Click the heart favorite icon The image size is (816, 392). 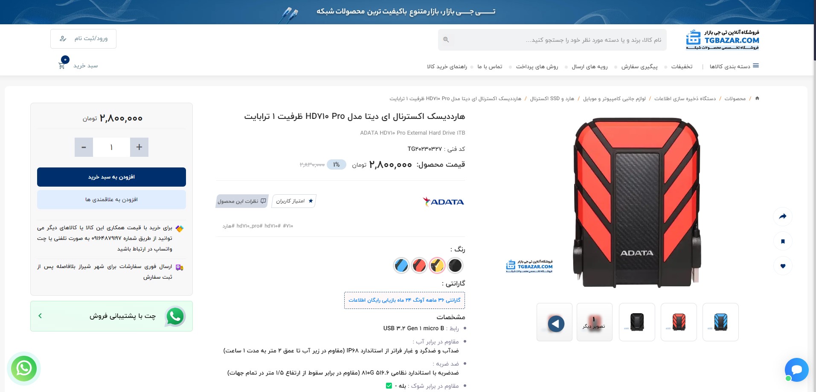783,266
